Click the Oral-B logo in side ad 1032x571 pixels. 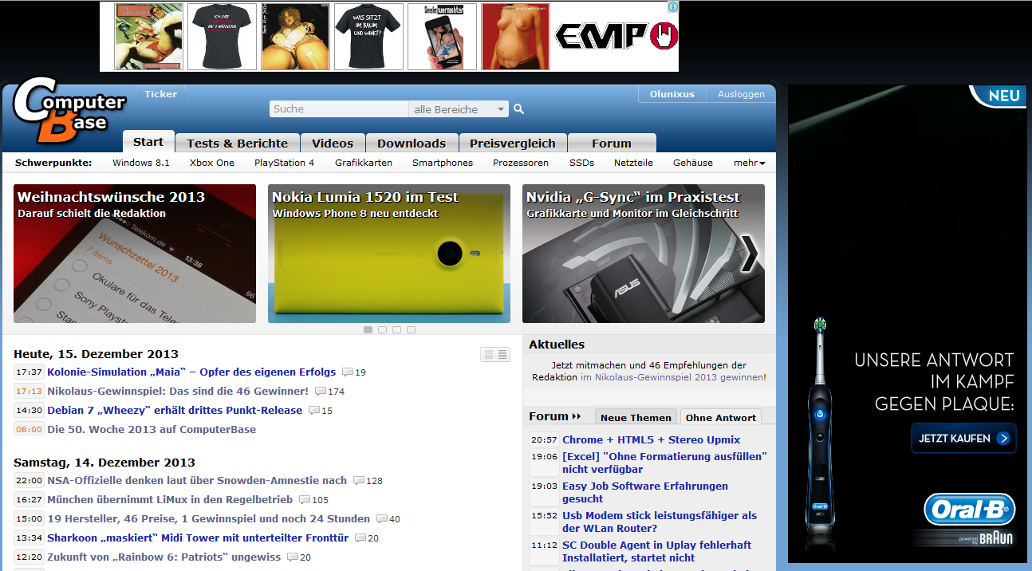tap(969, 509)
